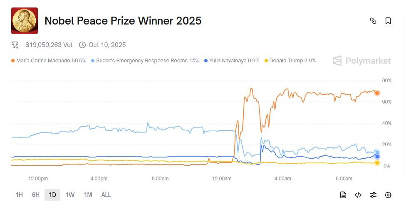Screen dimensions: 406x209
Task: Select the 1H time range
Action: 19,195
